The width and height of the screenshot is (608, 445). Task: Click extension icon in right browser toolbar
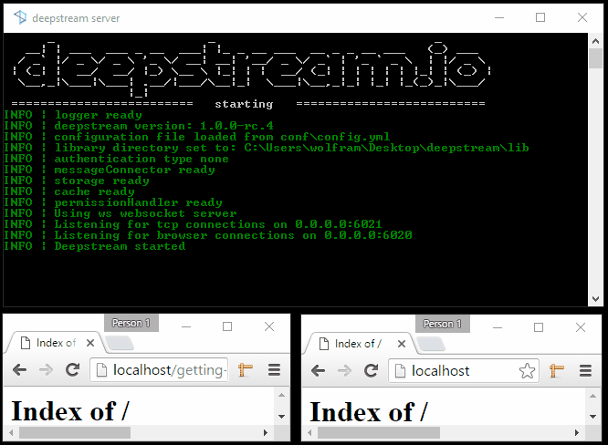click(557, 371)
